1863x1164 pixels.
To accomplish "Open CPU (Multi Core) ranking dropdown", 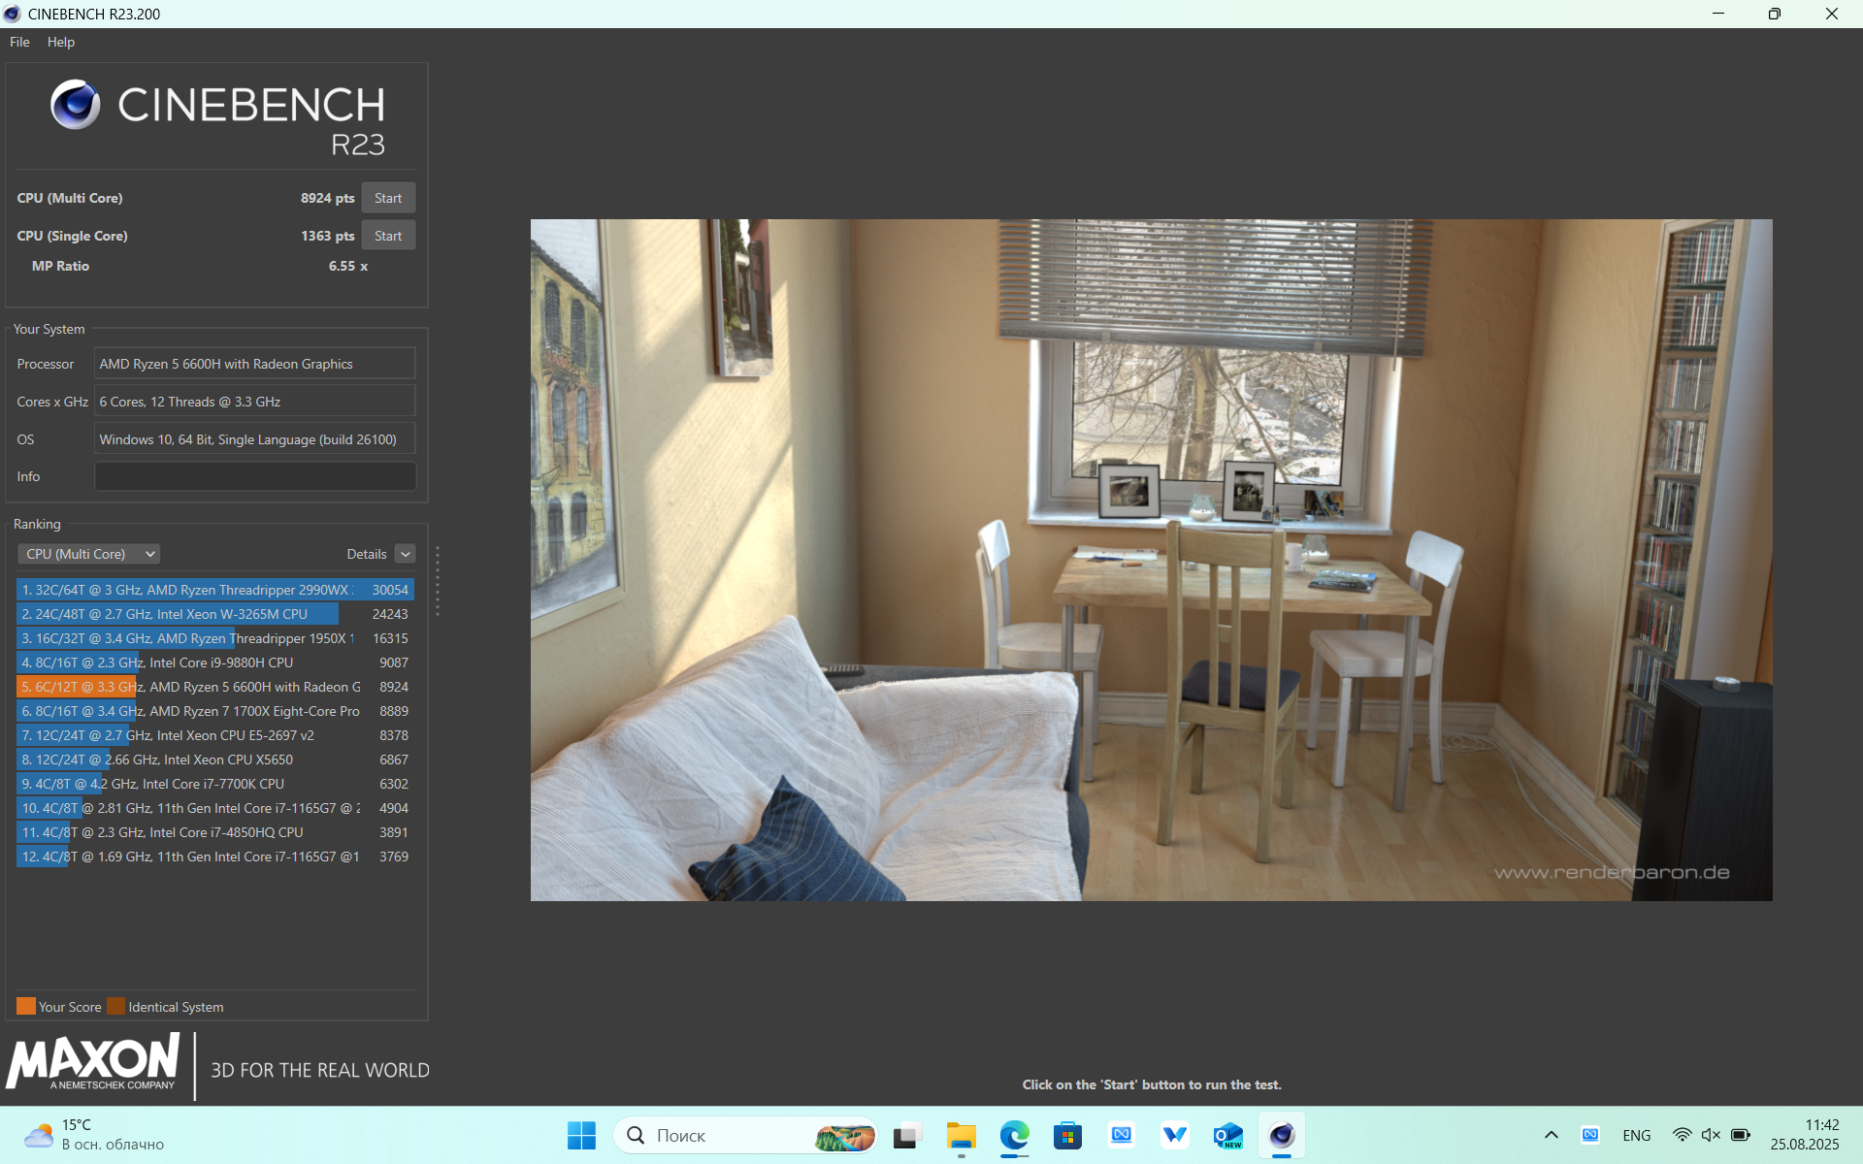I will pos(88,554).
